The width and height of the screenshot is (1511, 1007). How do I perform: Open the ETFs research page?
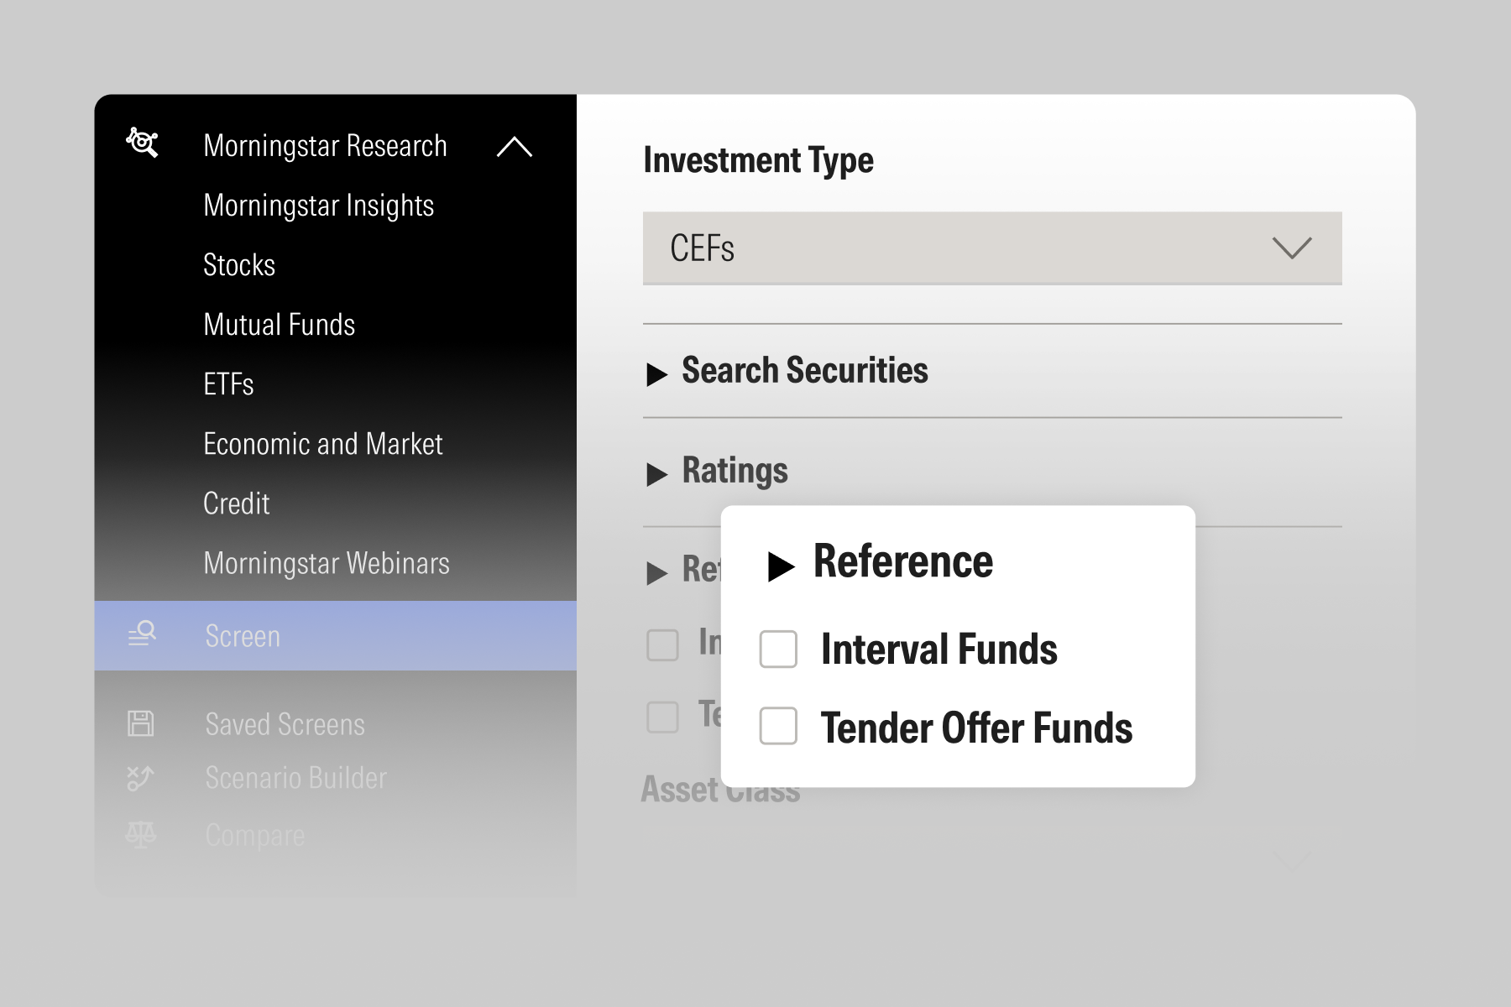pyautogui.click(x=228, y=384)
